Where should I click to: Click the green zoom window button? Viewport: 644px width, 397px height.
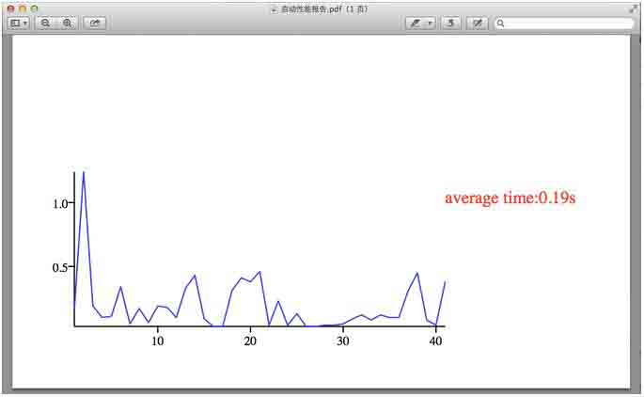pyautogui.click(x=35, y=8)
